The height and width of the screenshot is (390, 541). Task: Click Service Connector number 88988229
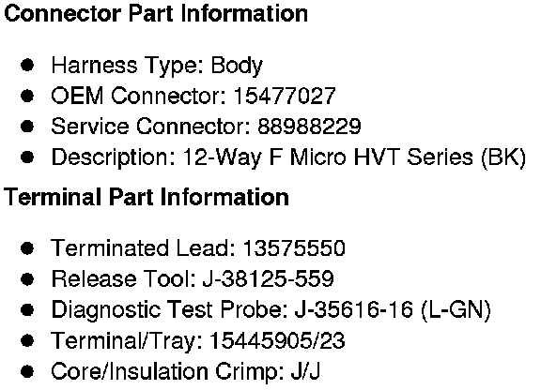310,127
